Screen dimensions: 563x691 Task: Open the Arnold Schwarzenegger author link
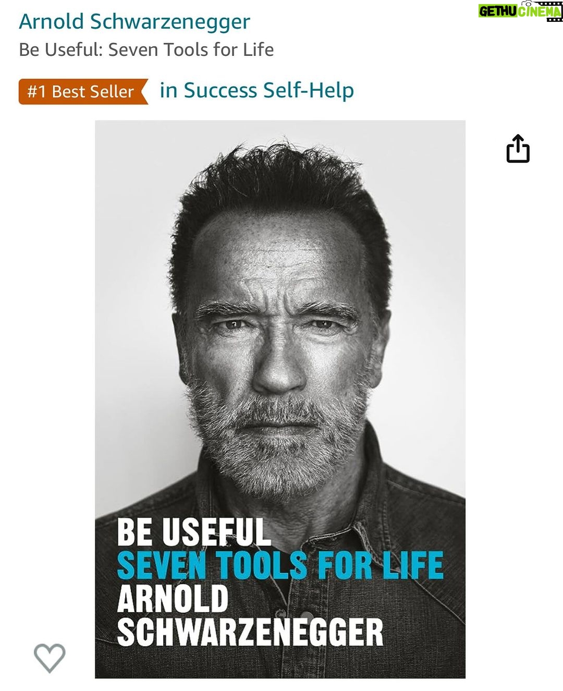(134, 22)
